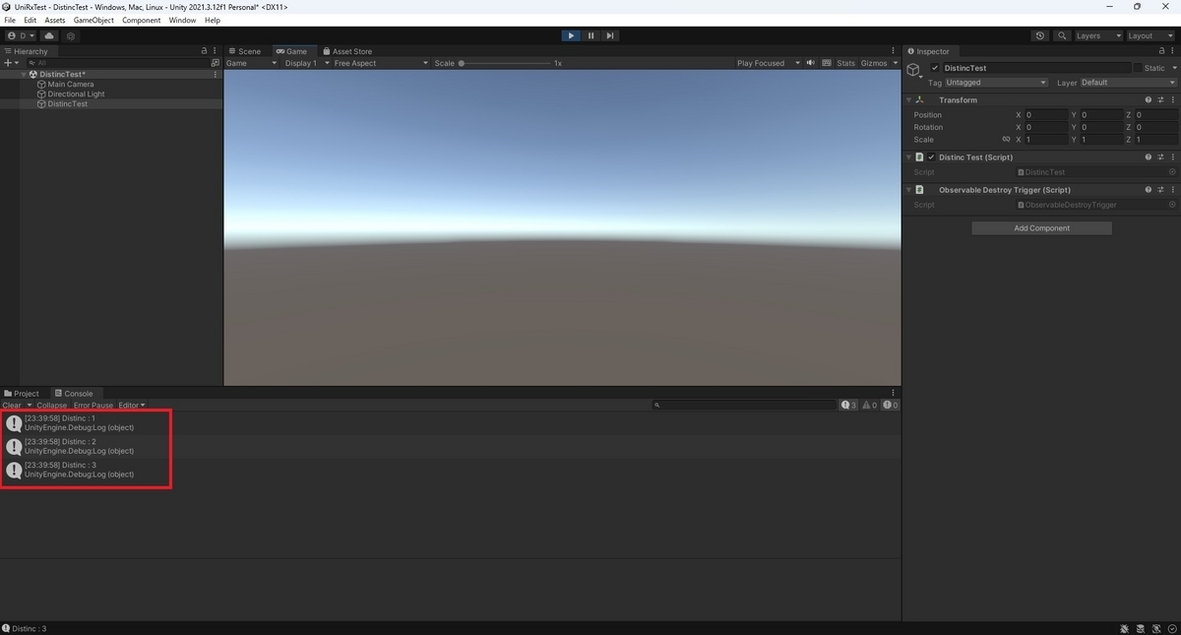This screenshot has width=1181, height=635.
Task: Toggle the Console Collapse button
Action: point(52,406)
